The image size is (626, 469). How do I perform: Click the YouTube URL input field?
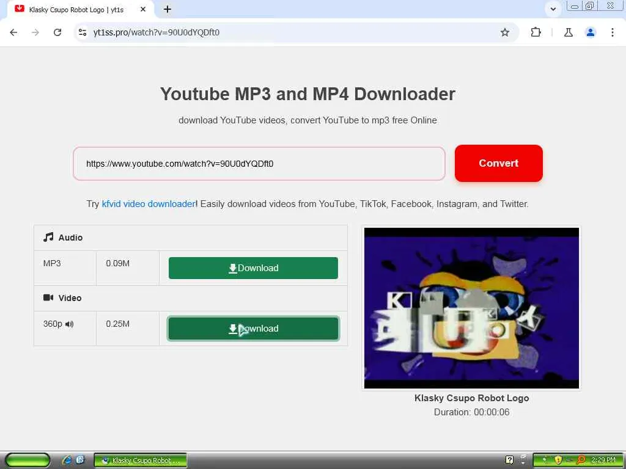(259, 164)
